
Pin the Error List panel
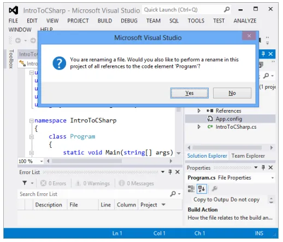coord(170,172)
